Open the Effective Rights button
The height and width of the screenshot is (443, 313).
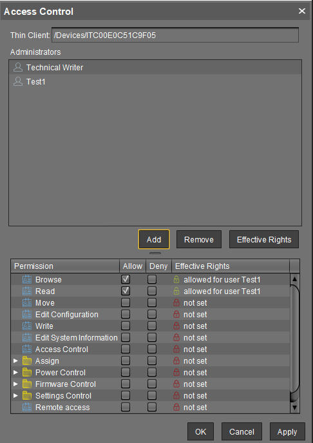point(264,240)
